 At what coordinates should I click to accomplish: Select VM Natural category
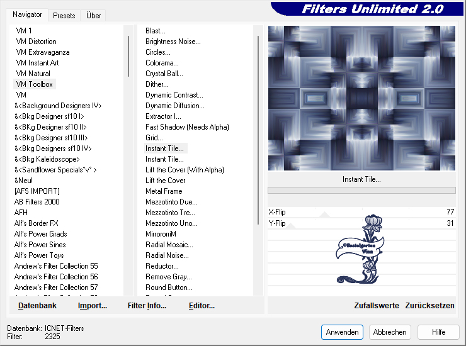point(33,74)
